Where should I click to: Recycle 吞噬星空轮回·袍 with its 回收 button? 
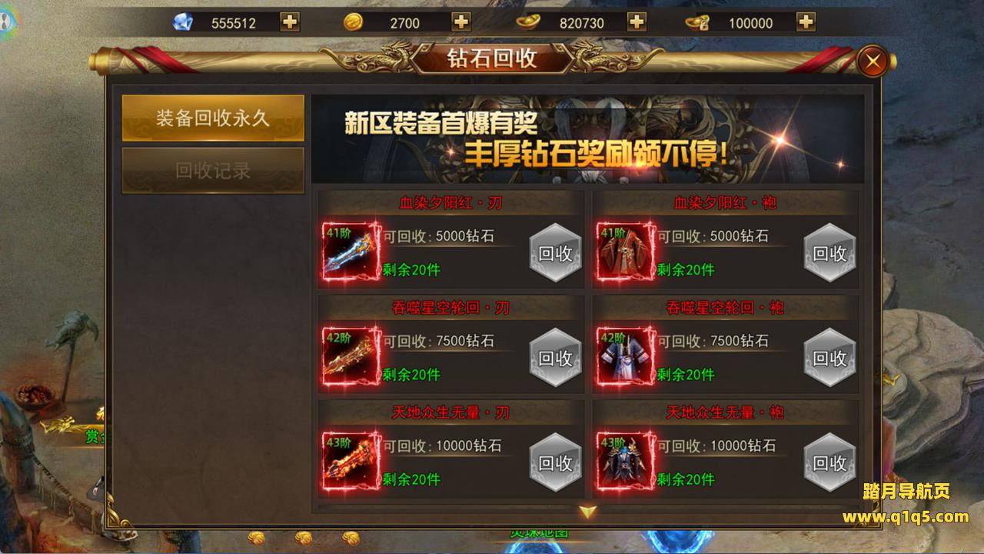[829, 359]
